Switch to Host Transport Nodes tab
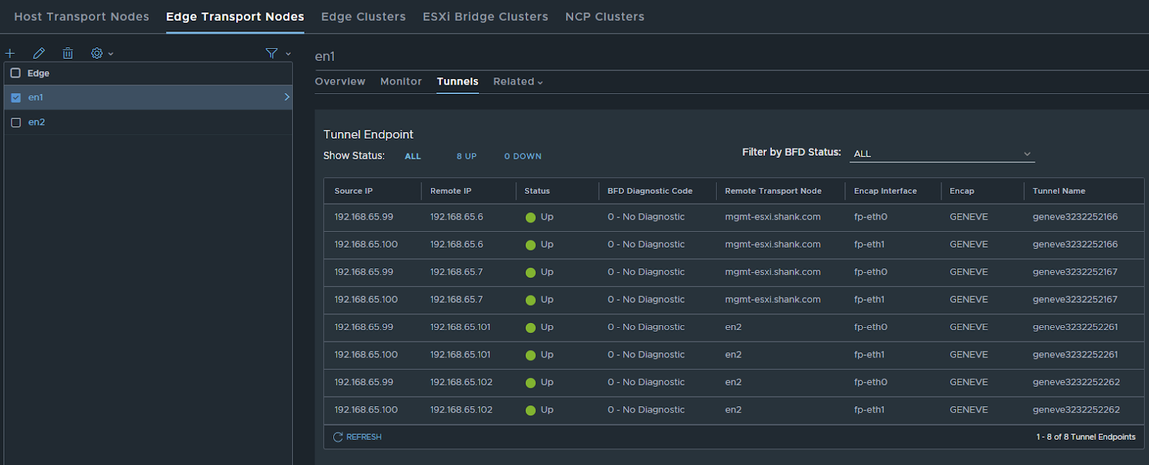The width and height of the screenshot is (1149, 465). [x=82, y=17]
